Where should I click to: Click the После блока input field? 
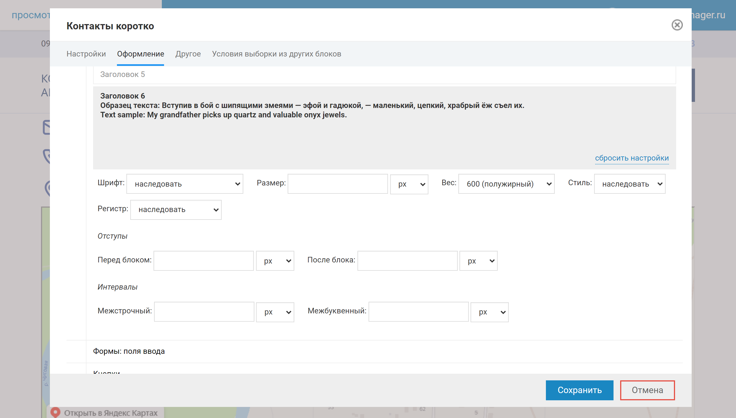[x=407, y=261]
